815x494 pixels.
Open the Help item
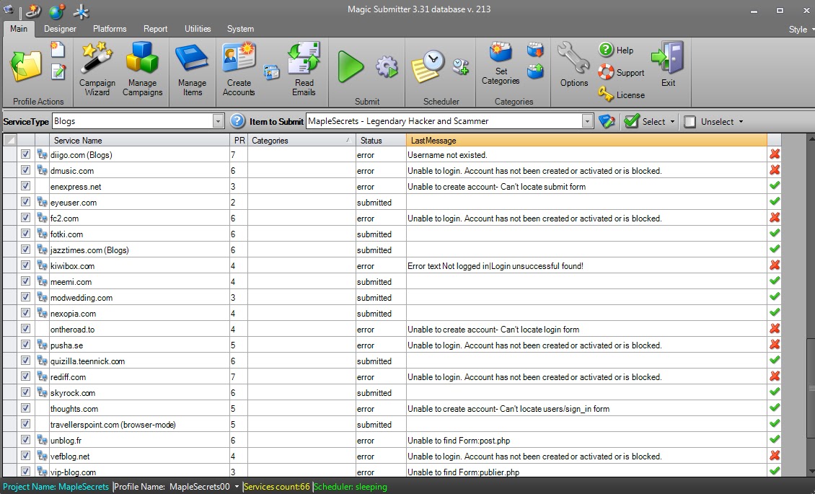tap(617, 50)
